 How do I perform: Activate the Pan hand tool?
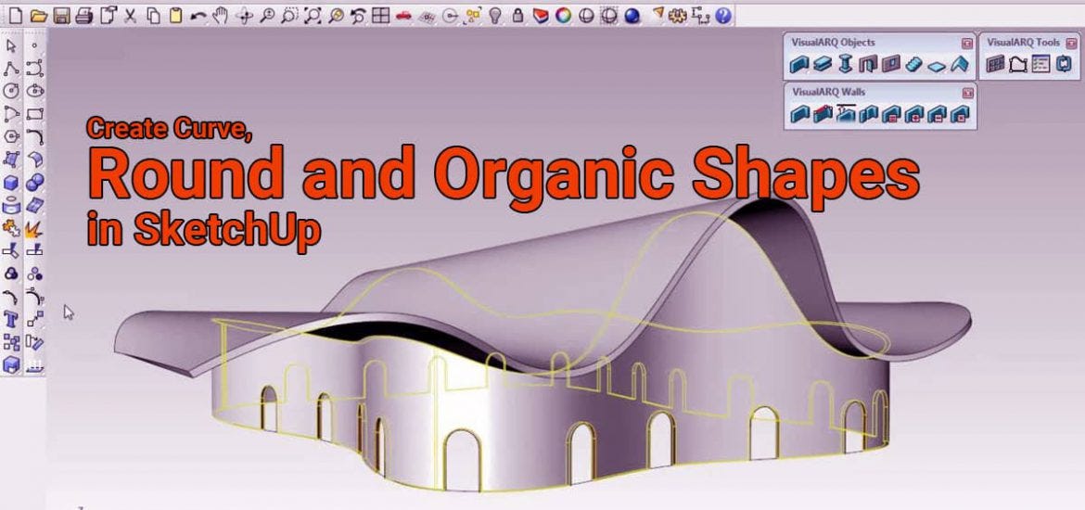click(220, 16)
